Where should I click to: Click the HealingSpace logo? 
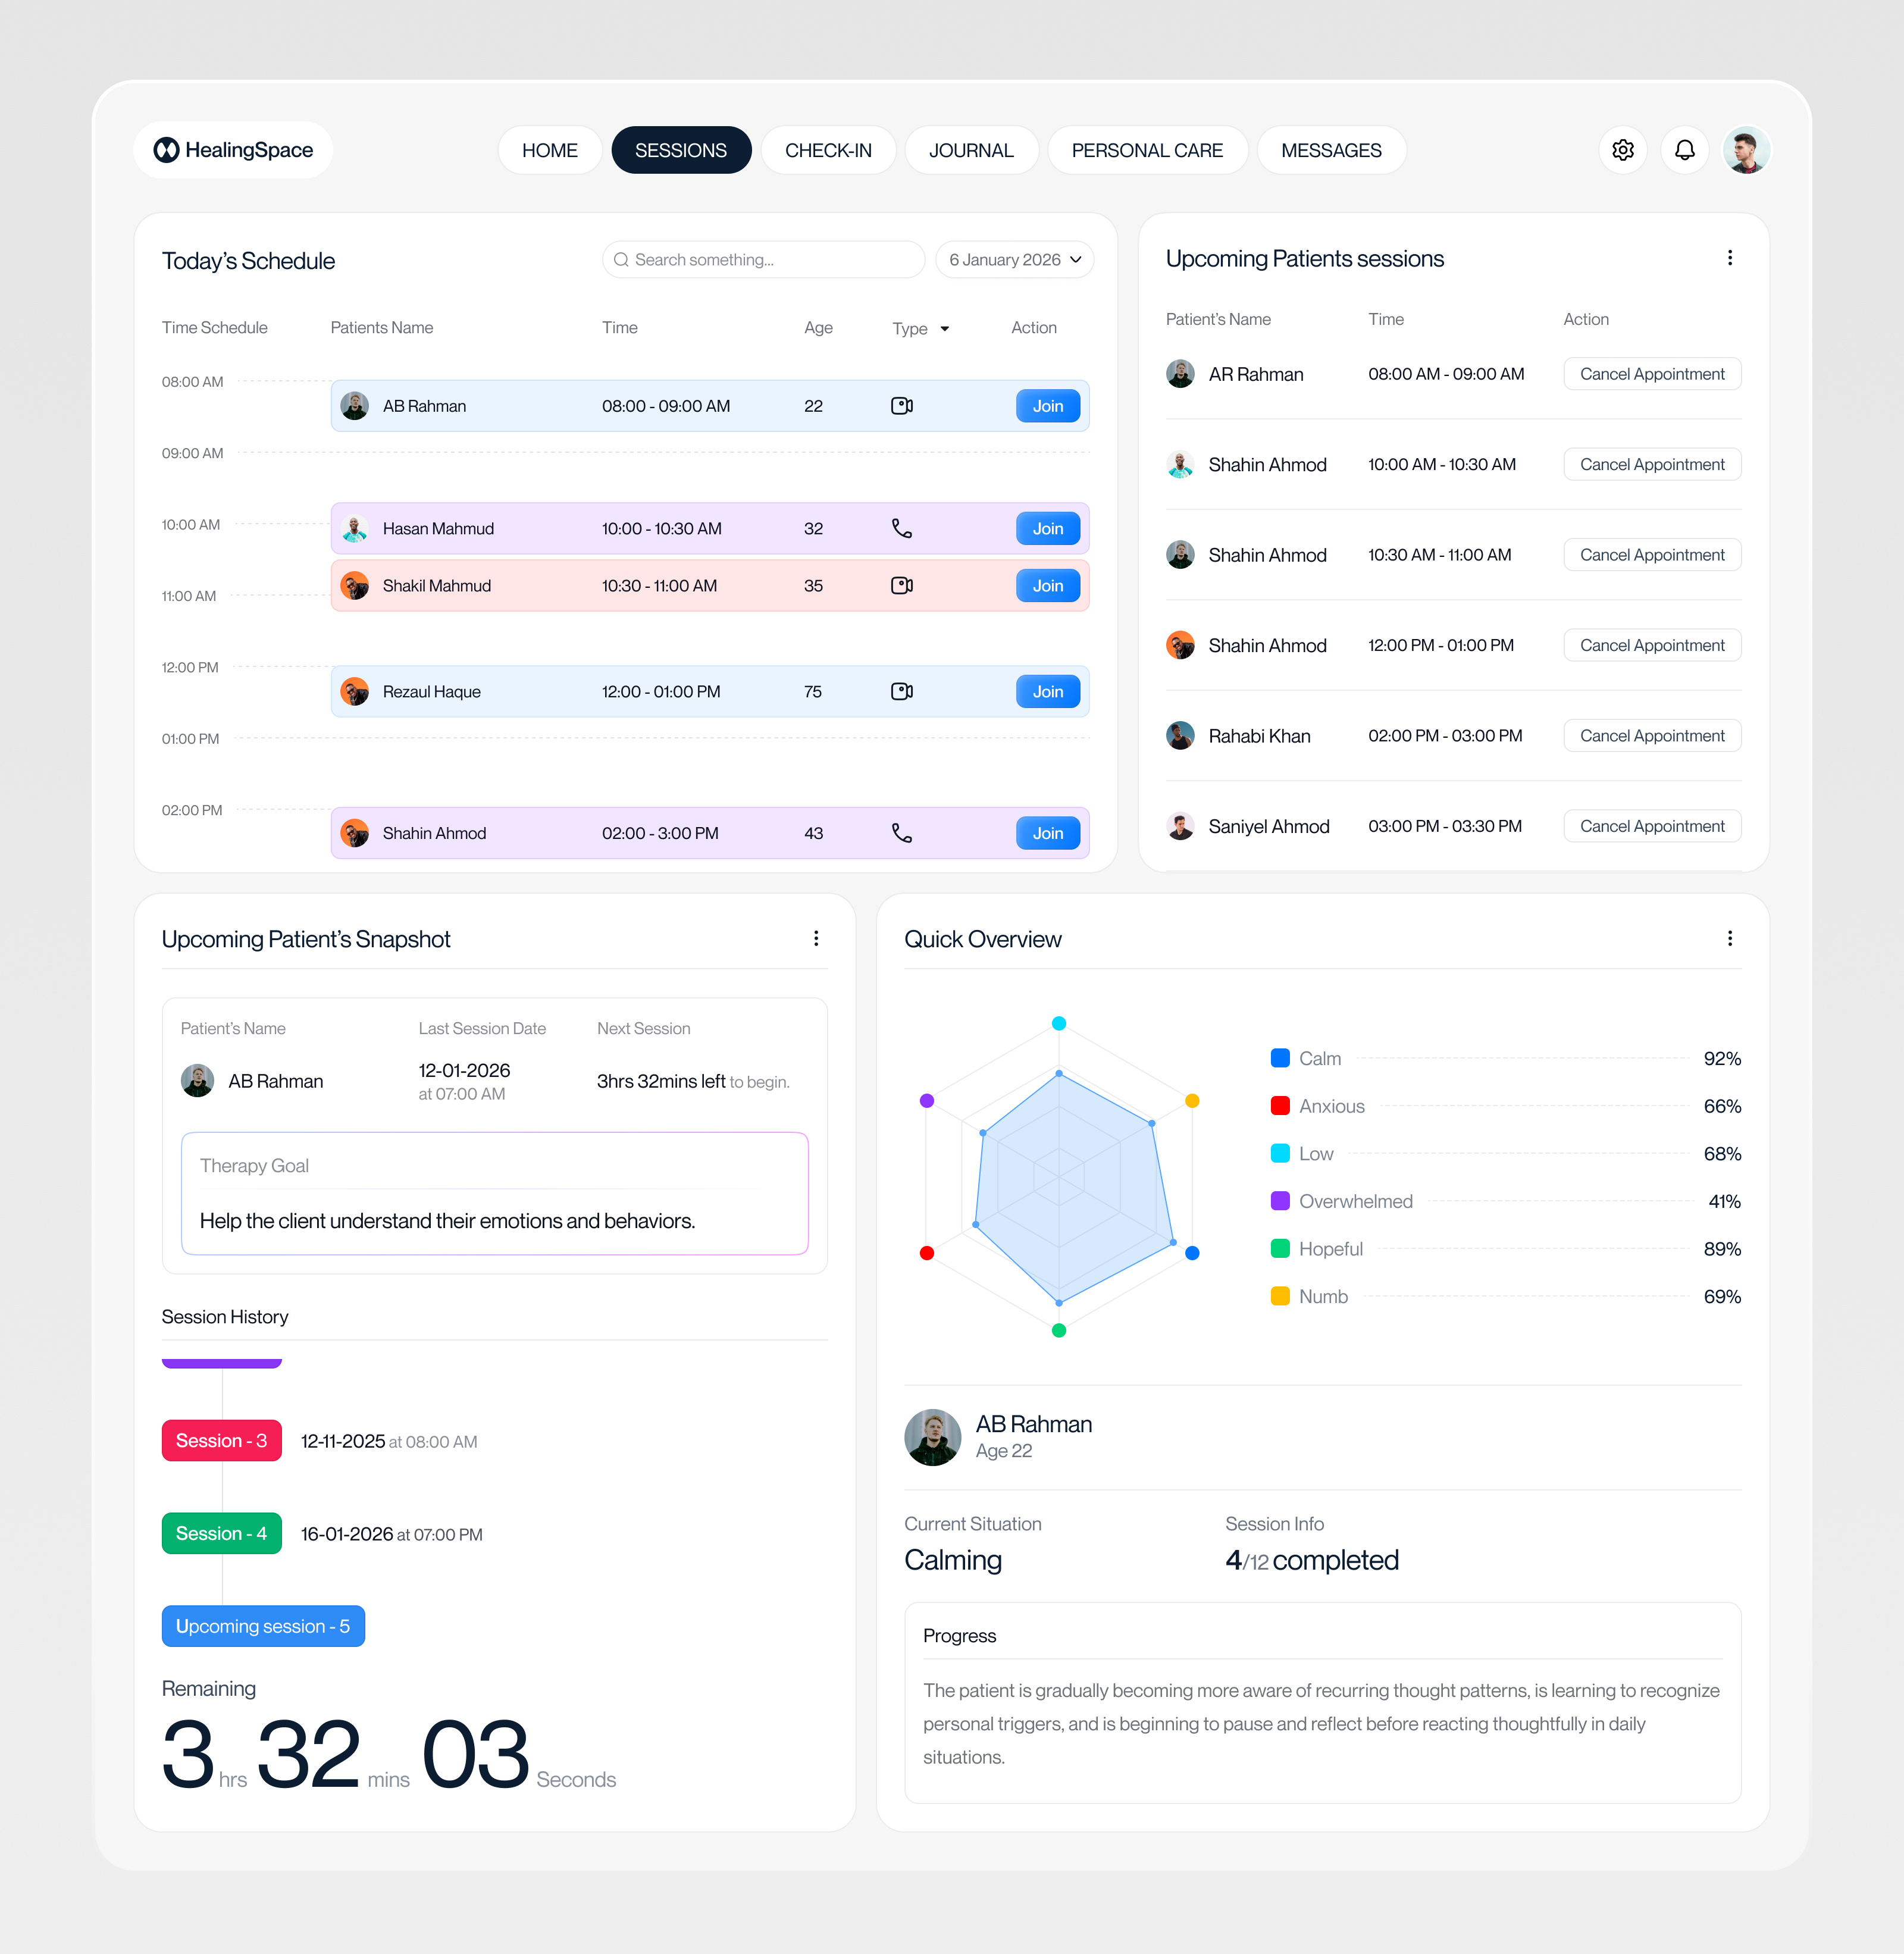point(232,150)
